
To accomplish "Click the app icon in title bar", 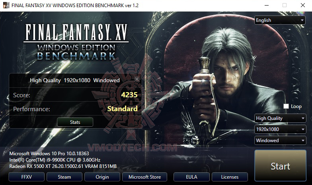I will pyautogui.click(x=6, y=5).
